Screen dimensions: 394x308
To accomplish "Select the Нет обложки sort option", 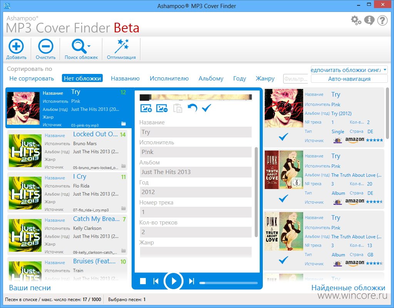I will (x=82, y=78).
